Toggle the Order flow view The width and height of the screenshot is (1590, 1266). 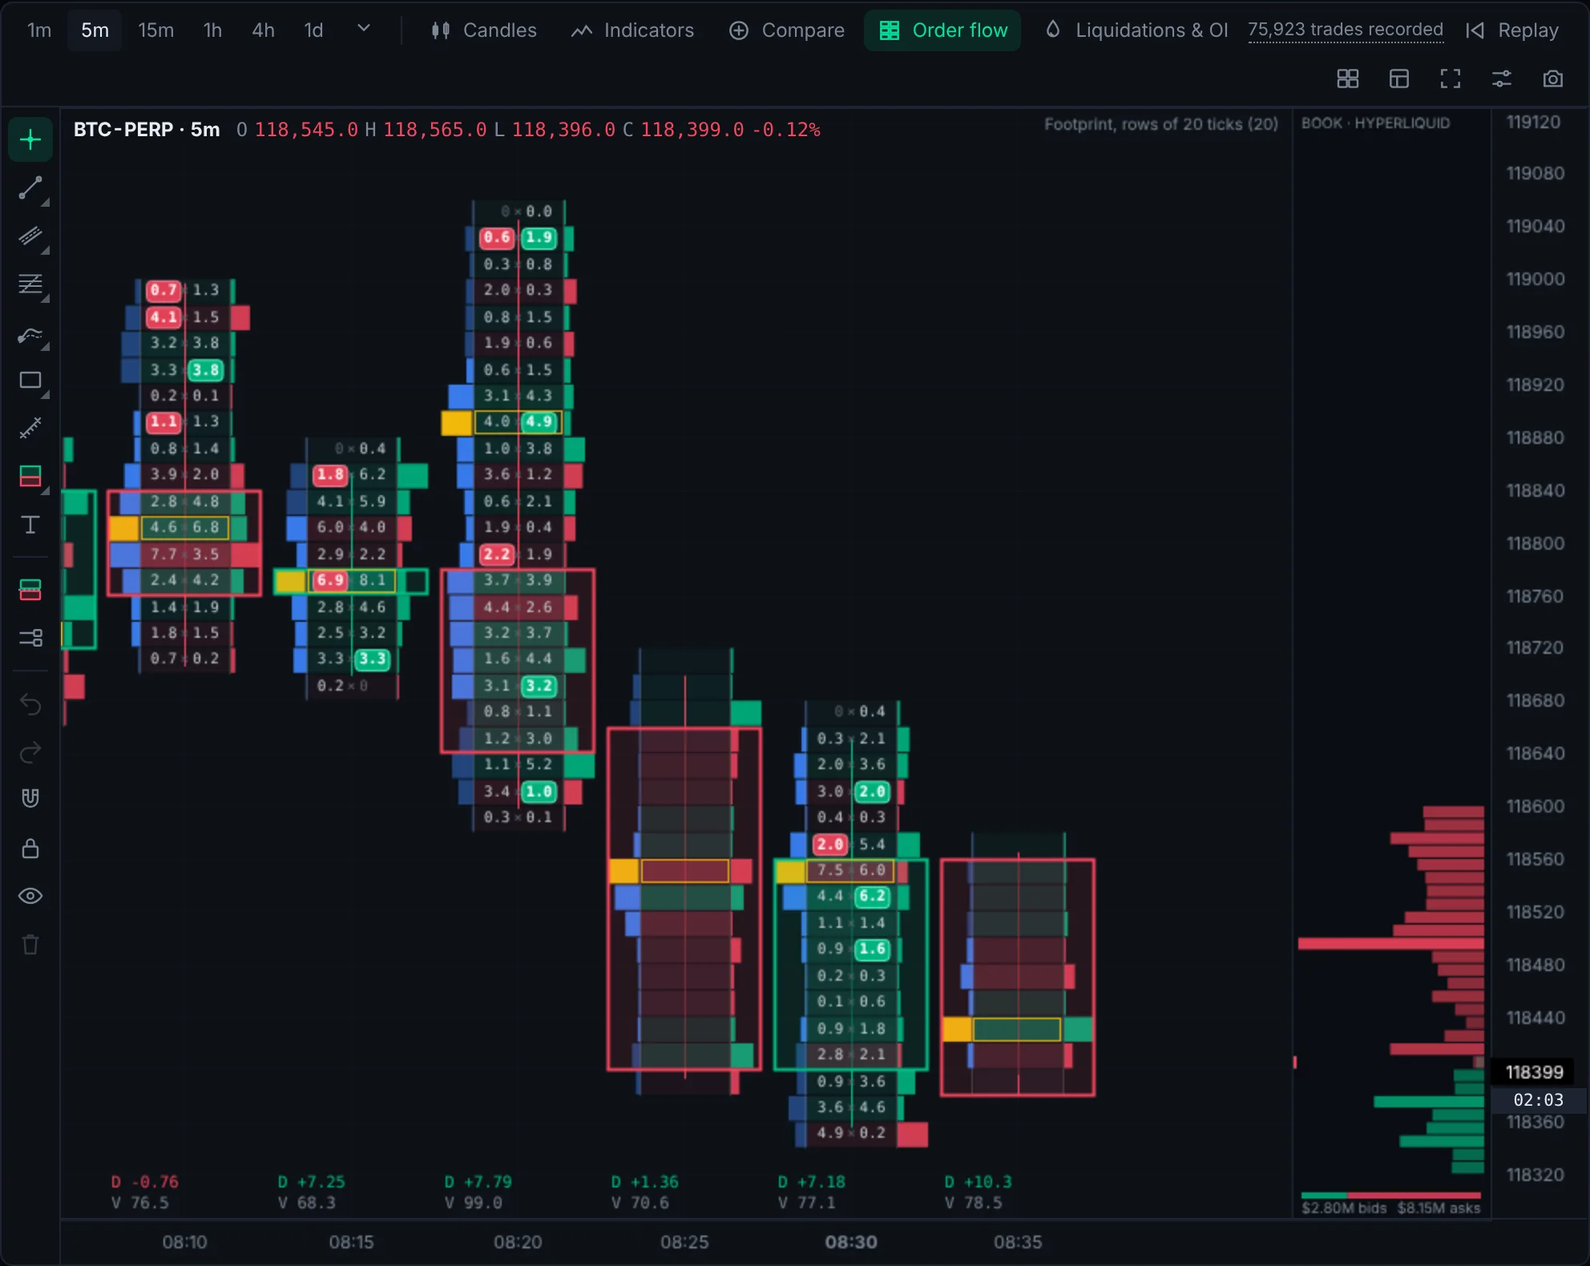click(942, 30)
